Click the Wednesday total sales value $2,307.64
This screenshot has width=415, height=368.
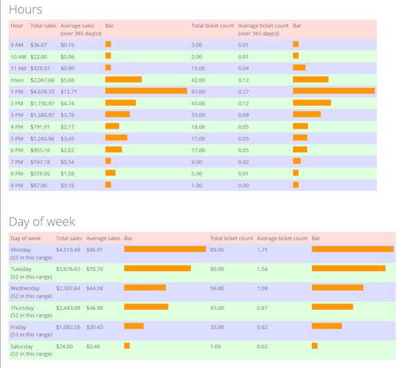(x=68, y=288)
